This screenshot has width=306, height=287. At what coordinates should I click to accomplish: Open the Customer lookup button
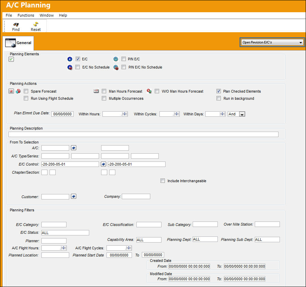click(74, 196)
